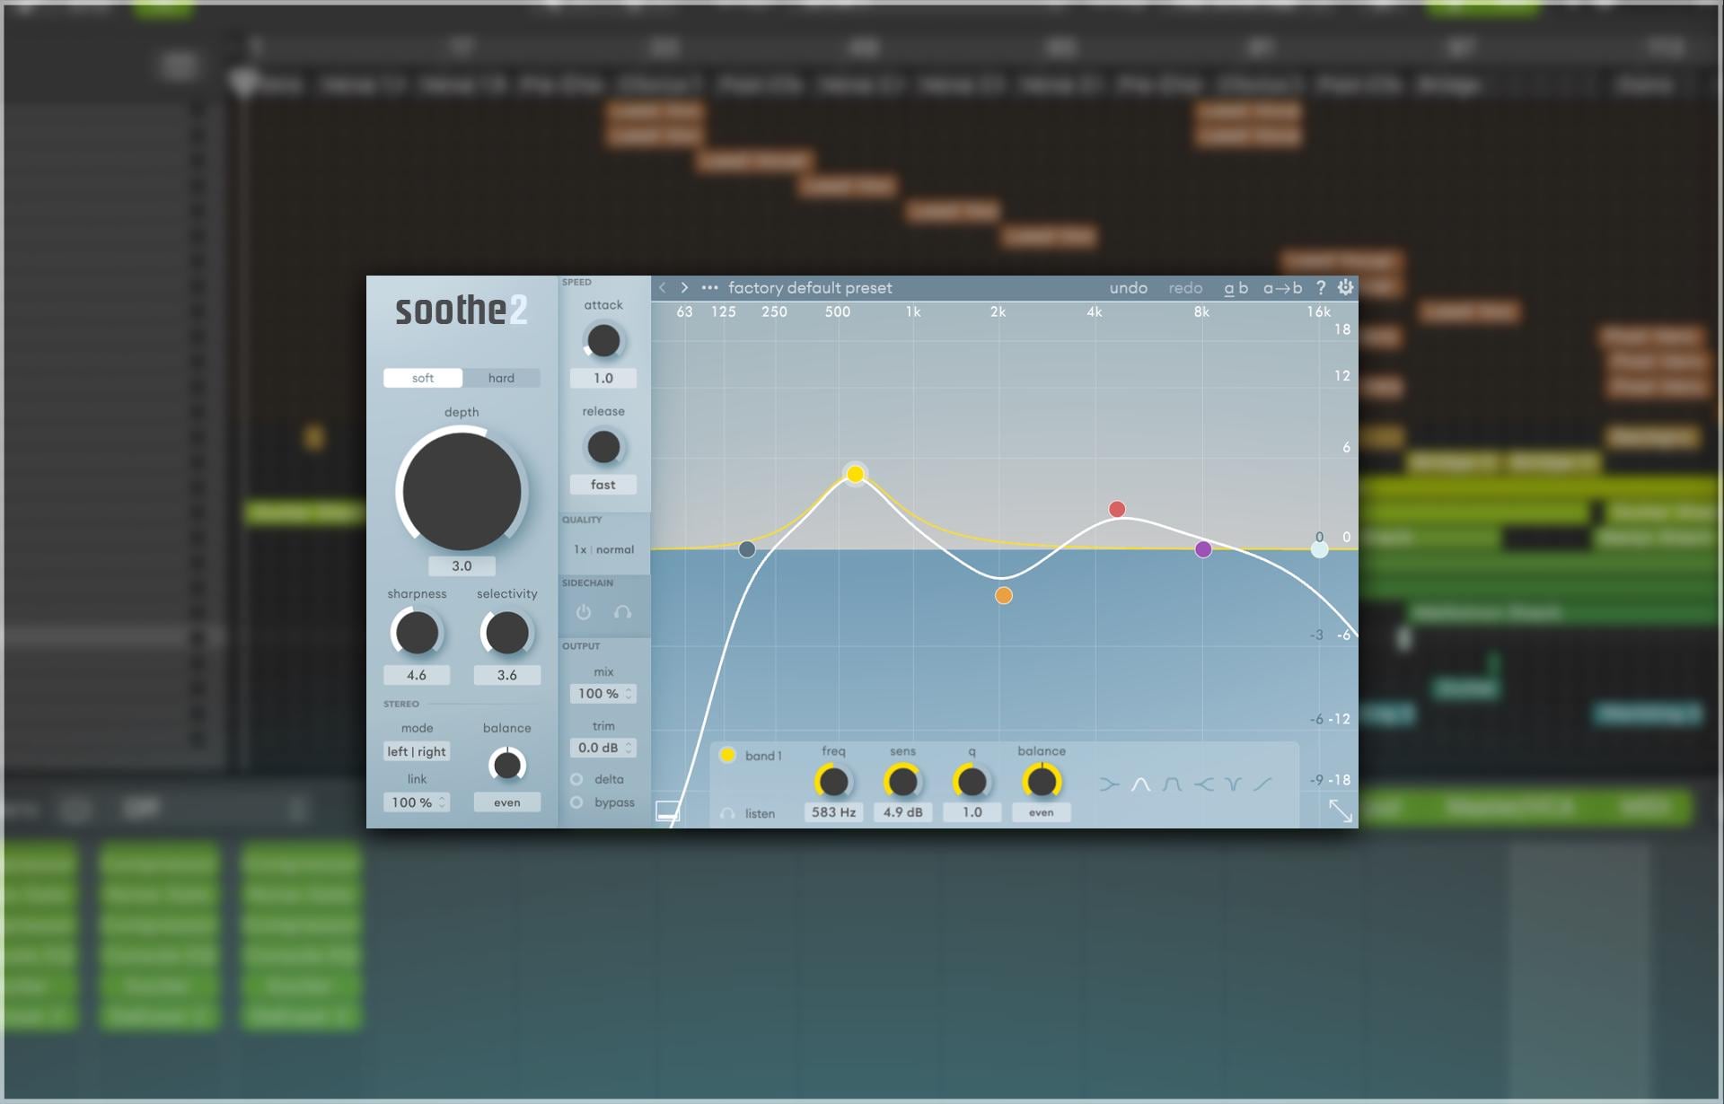Select the purple band node

click(1203, 549)
